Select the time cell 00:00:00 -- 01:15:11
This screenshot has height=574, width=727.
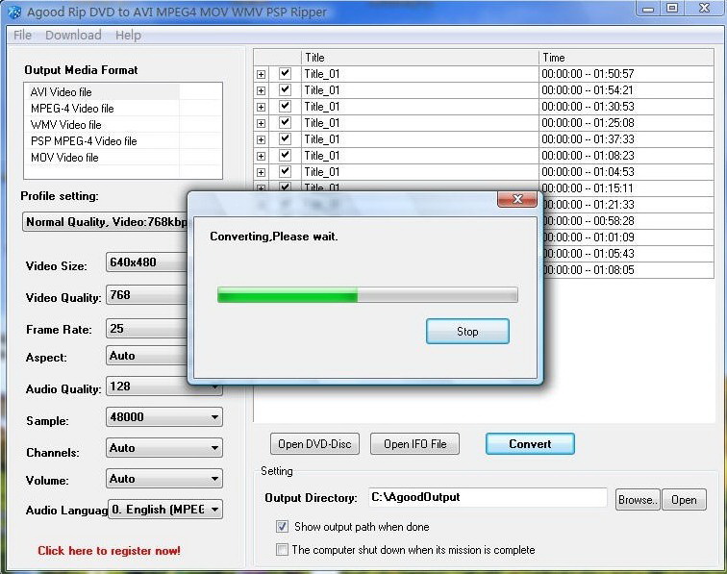coord(626,187)
